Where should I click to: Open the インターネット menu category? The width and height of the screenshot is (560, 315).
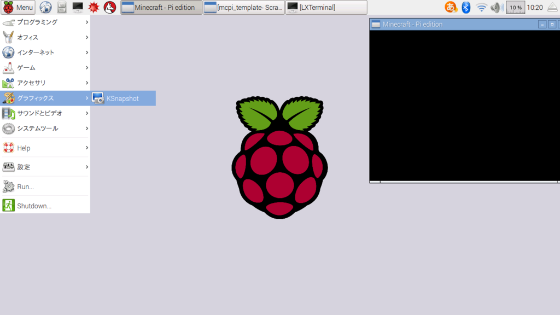tap(45, 52)
